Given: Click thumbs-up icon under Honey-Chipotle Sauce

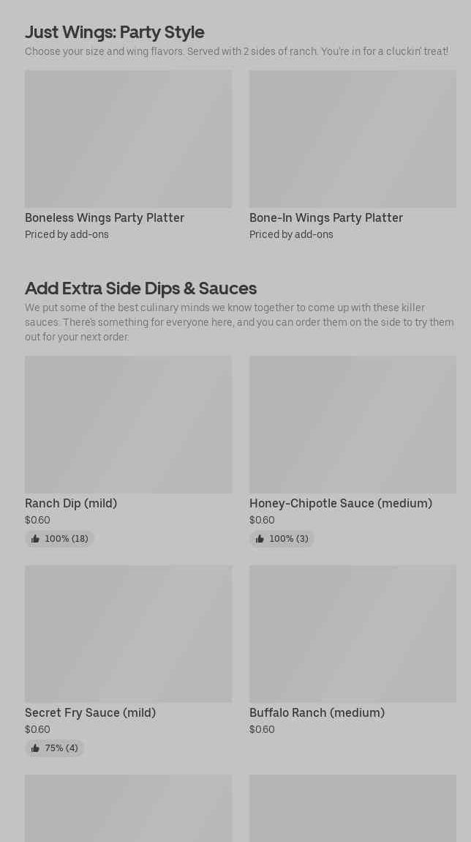Looking at the screenshot, I should click(x=260, y=539).
